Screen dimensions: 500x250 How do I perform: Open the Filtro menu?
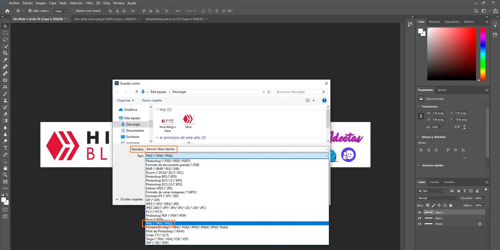[x=89, y=3]
